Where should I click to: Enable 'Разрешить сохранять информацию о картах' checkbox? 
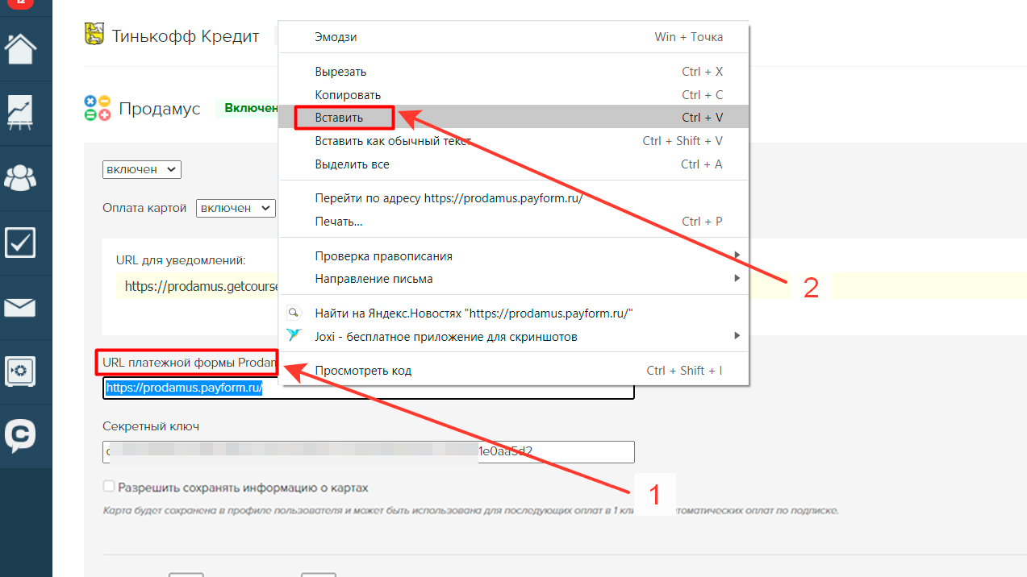[109, 487]
